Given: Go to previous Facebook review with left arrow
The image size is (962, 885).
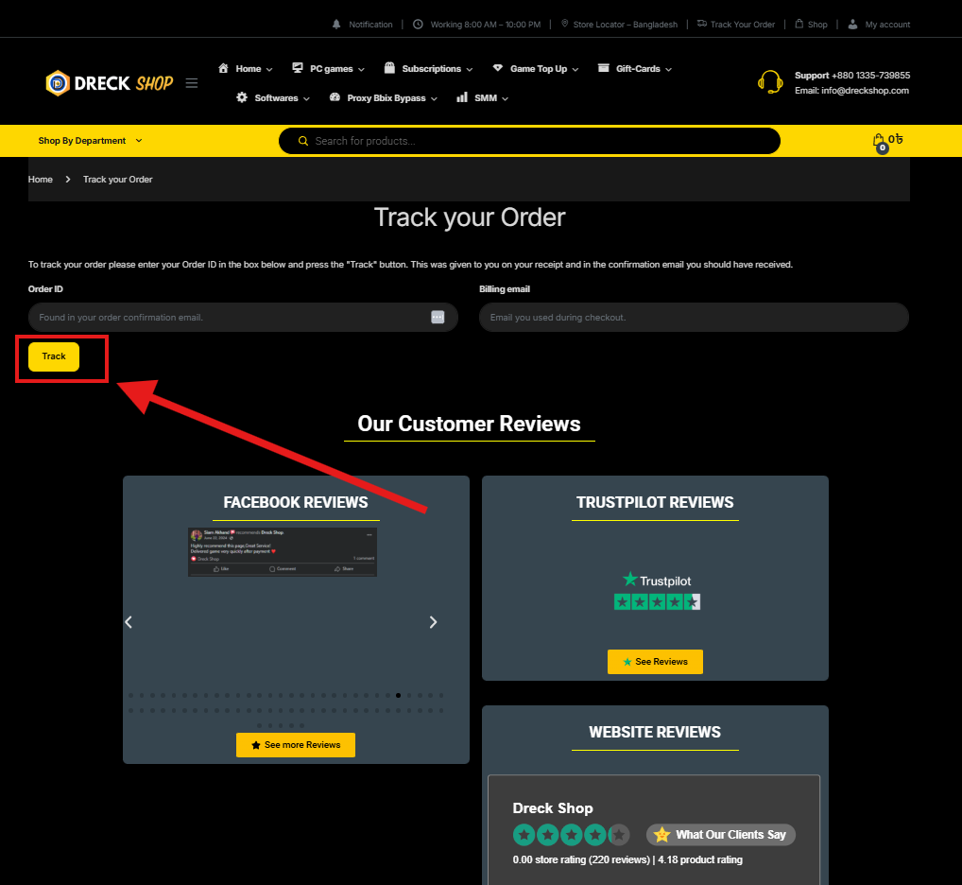Looking at the screenshot, I should click(x=129, y=622).
